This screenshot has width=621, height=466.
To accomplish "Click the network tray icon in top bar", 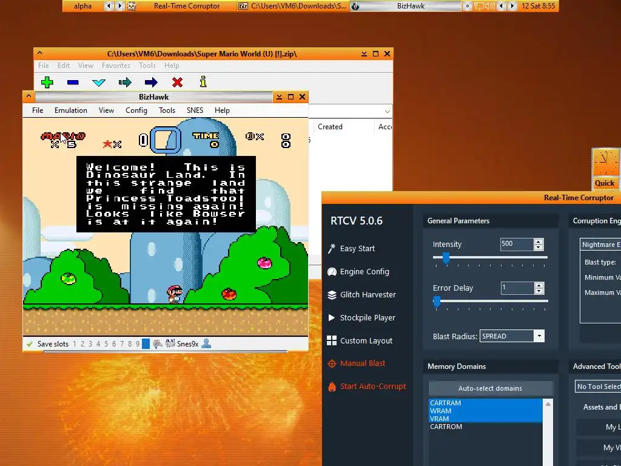I will [479, 6].
